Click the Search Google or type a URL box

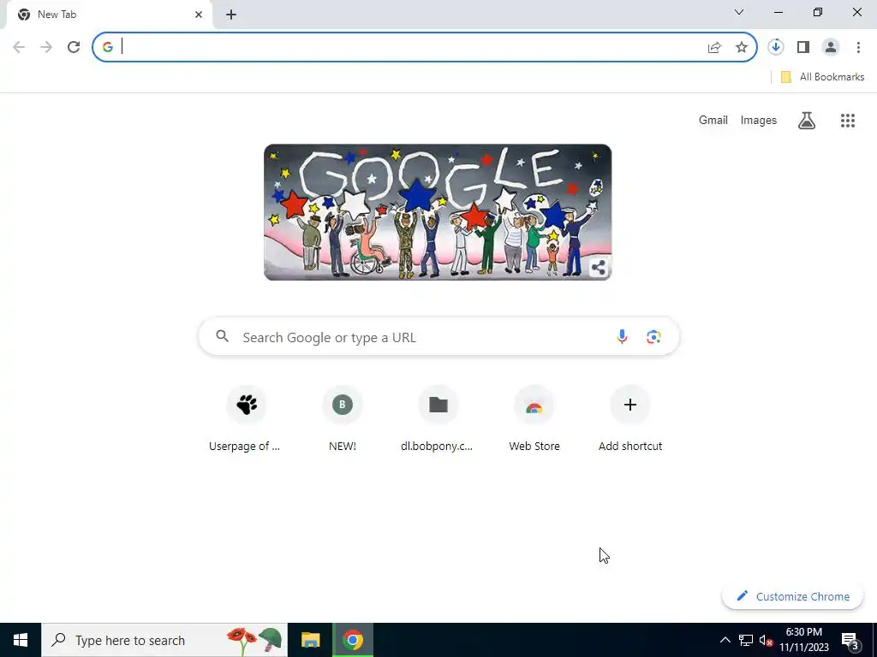point(438,337)
